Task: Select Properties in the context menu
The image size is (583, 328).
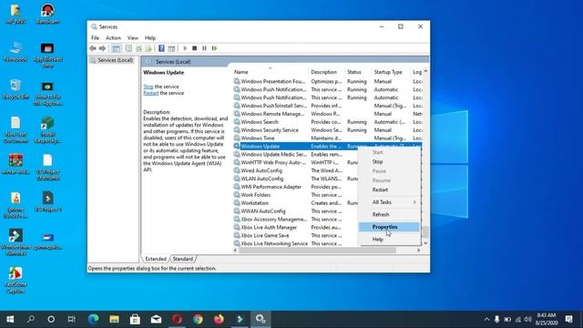Action: (389, 227)
